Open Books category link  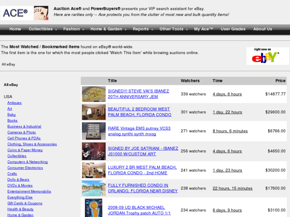click(x=12, y=120)
